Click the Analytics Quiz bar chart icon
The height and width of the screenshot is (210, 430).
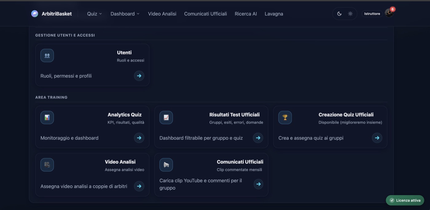(x=47, y=118)
